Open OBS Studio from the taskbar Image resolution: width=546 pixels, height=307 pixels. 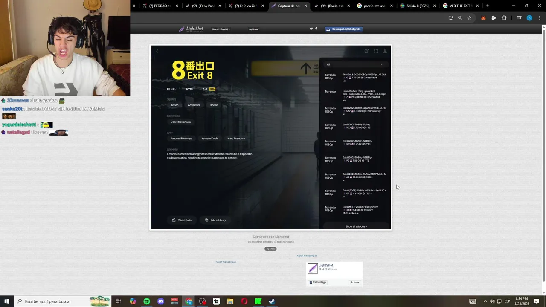pyautogui.click(x=202, y=301)
